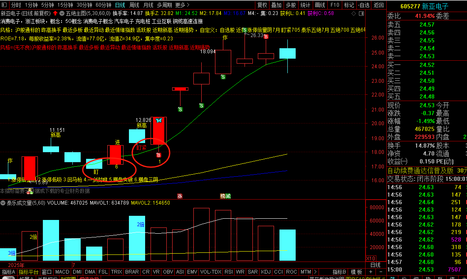This screenshot has width=467, height=279.
Task: Select the OBV indicator
Action: click(x=168, y=272)
